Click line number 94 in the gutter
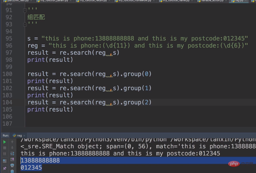 [x=9, y=31]
